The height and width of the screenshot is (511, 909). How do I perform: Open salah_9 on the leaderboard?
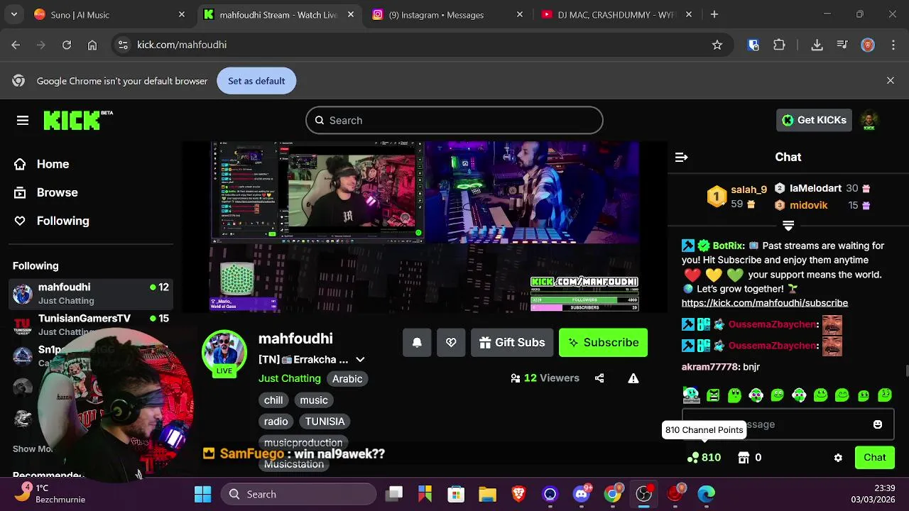(x=749, y=189)
